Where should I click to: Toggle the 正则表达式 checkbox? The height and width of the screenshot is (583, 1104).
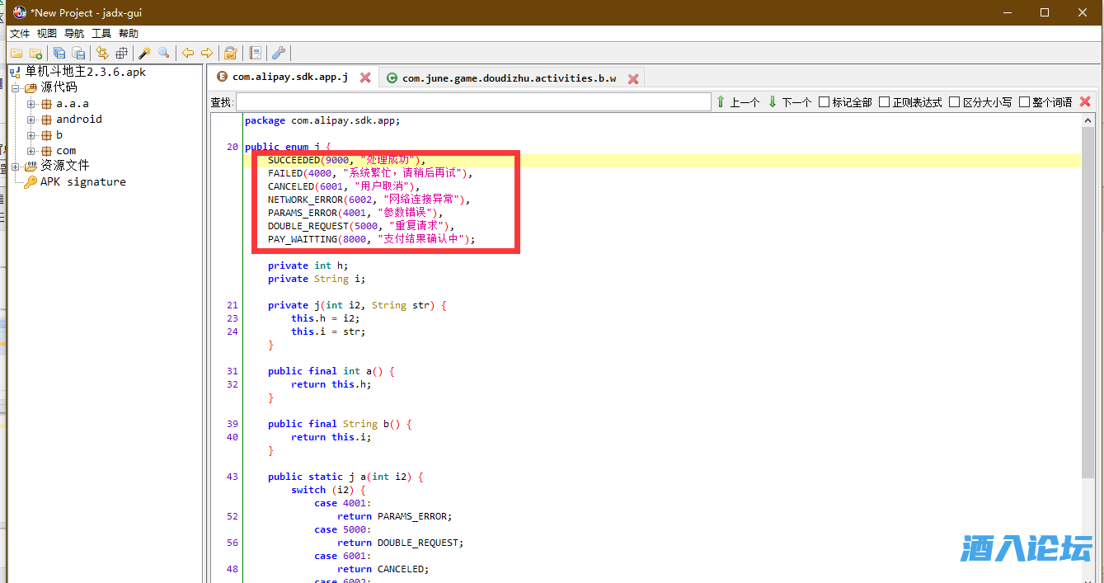884,102
